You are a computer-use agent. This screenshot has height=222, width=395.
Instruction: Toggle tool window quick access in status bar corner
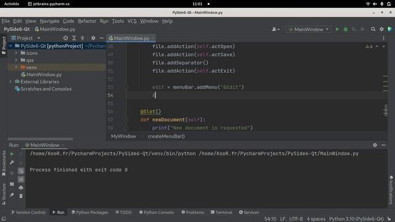[4, 219]
